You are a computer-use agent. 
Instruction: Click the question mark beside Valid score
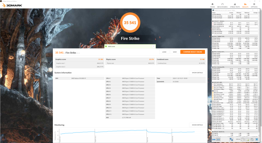154,46
